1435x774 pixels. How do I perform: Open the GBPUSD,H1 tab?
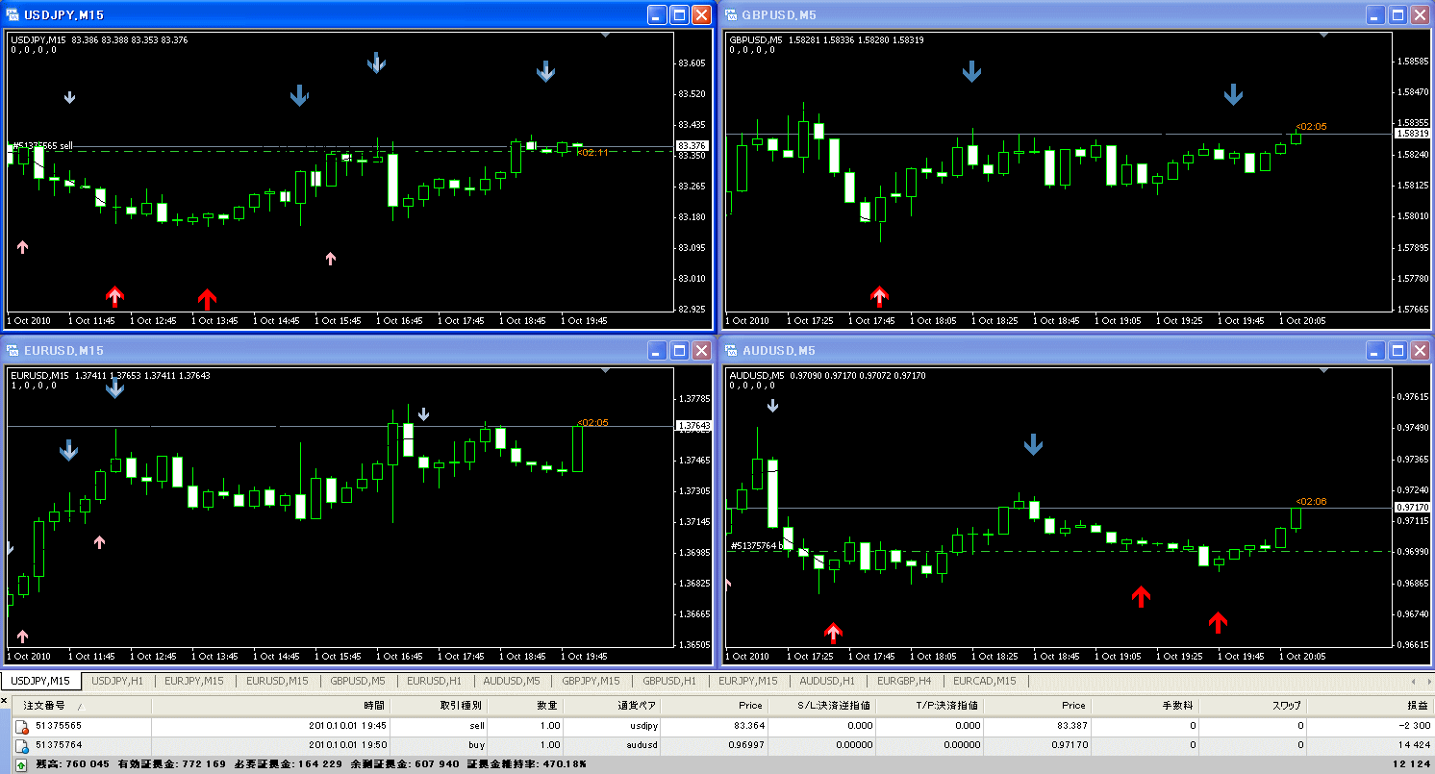pyautogui.click(x=669, y=681)
